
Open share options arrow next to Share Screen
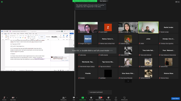86,98
